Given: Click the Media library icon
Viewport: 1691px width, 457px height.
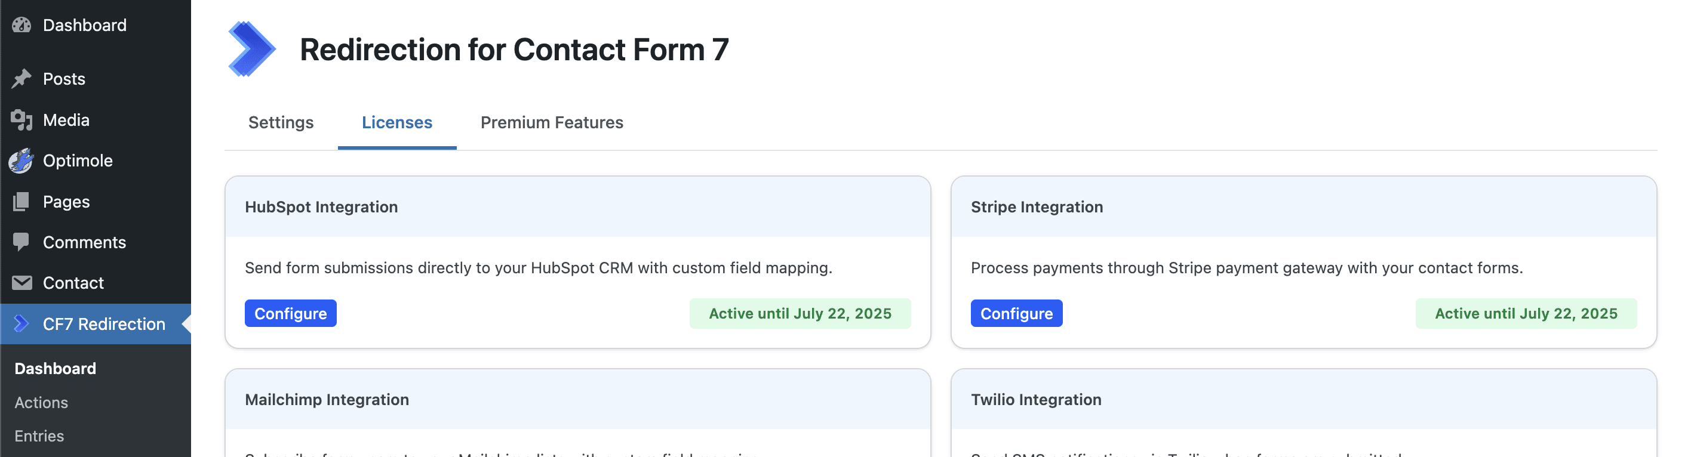Looking at the screenshot, I should coord(21,120).
